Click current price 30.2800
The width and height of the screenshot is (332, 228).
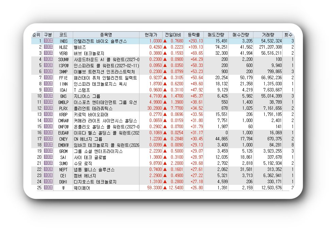tap(154, 108)
